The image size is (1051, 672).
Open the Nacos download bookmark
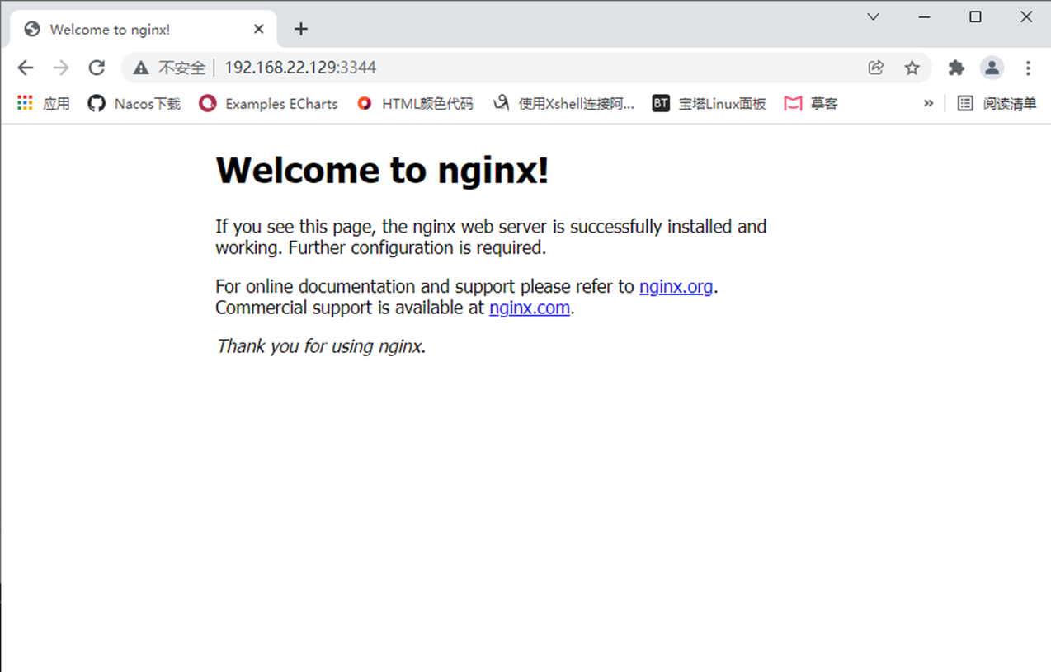tap(134, 103)
